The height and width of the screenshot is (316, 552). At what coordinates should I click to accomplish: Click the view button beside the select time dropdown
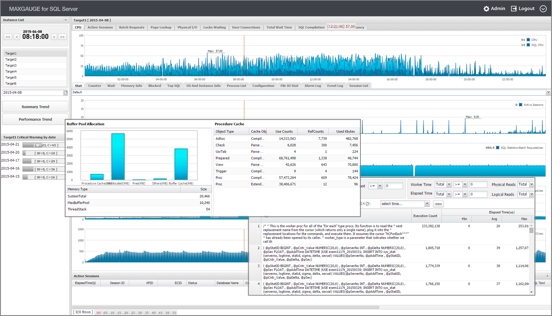pyautogui.click(x=438, y=204)
